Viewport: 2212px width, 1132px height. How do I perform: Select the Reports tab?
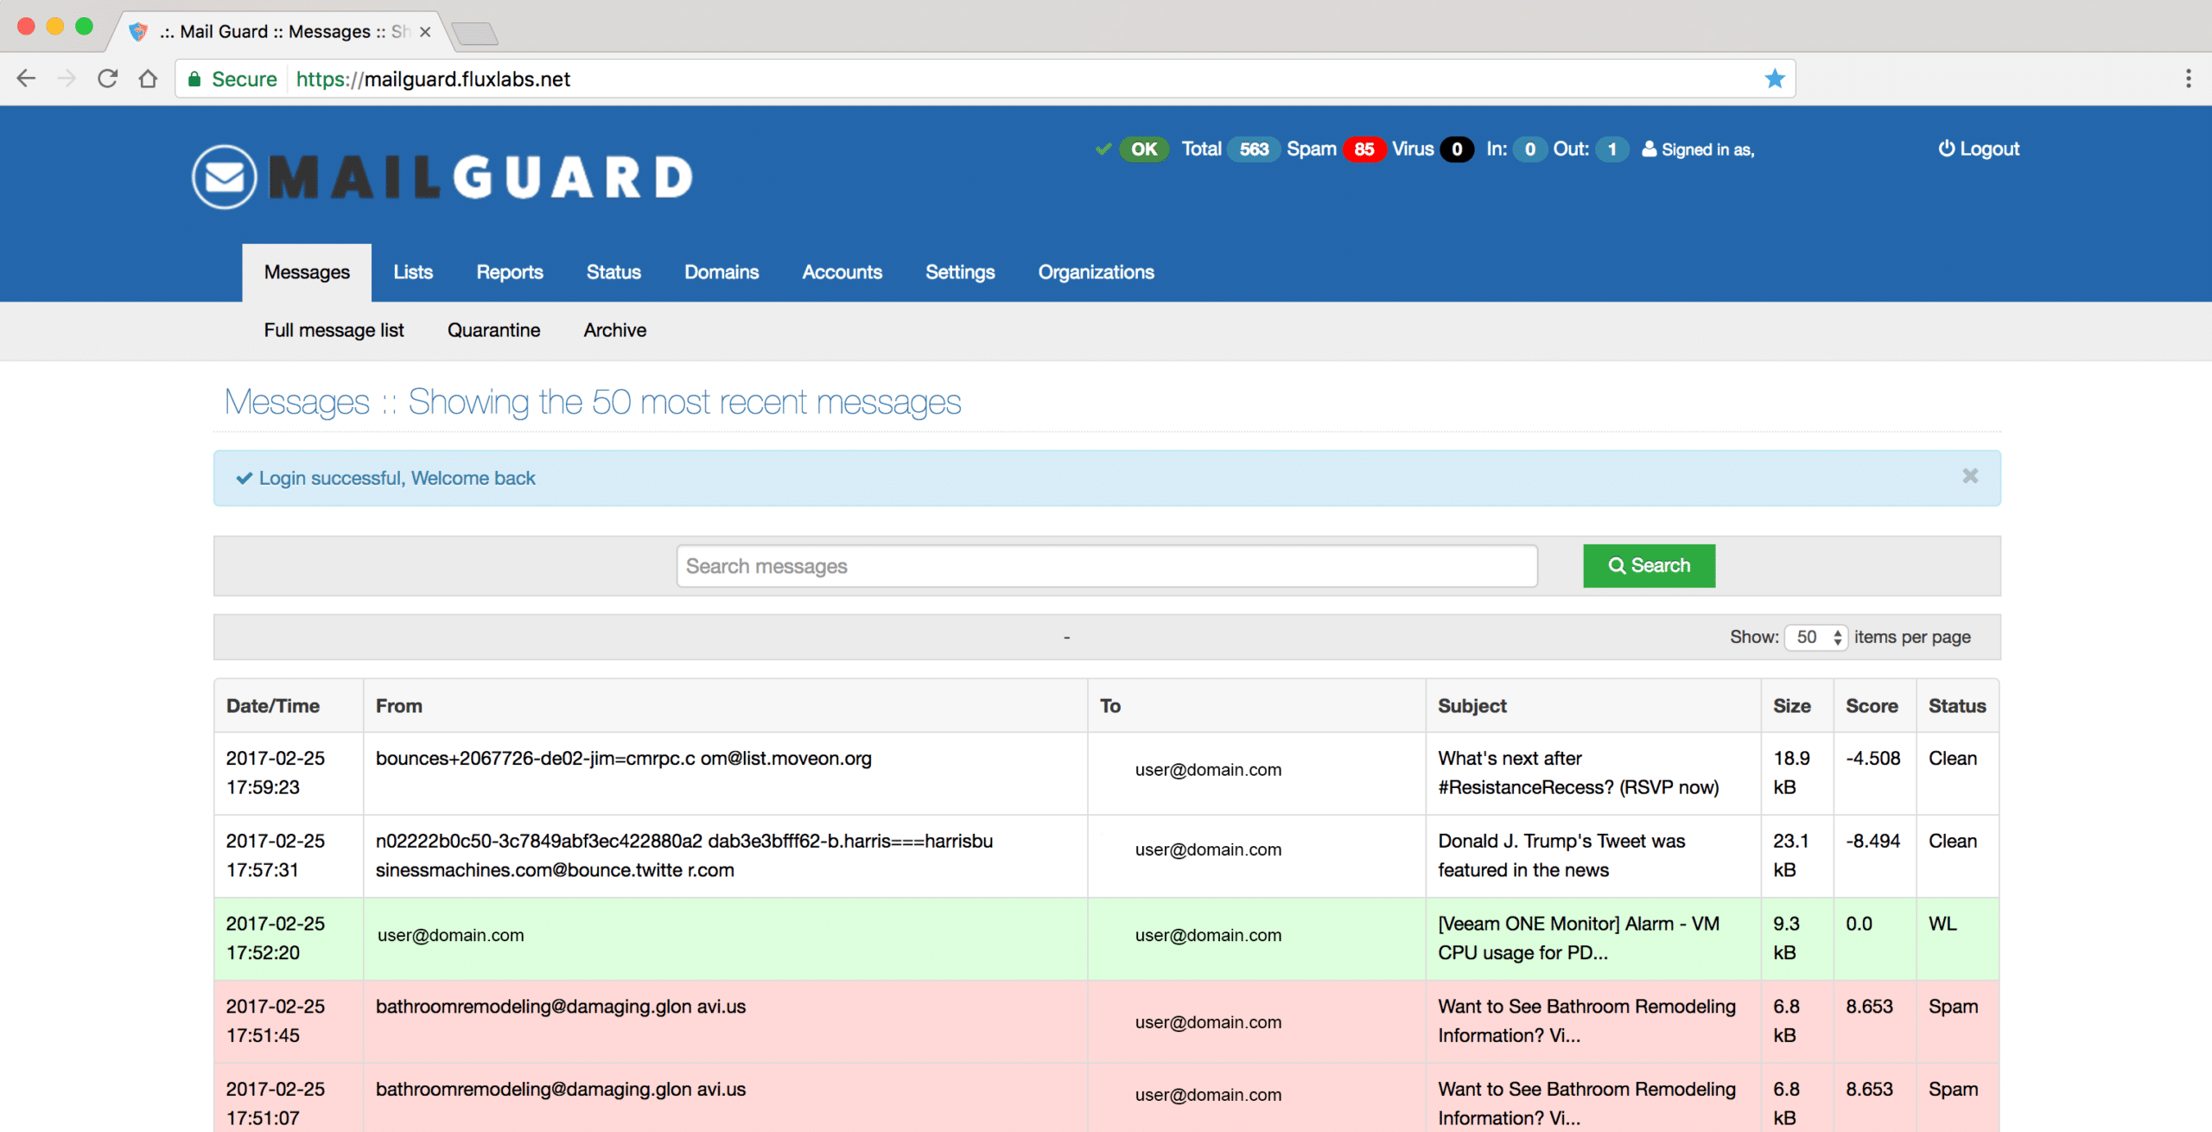(x=509, y=271)
